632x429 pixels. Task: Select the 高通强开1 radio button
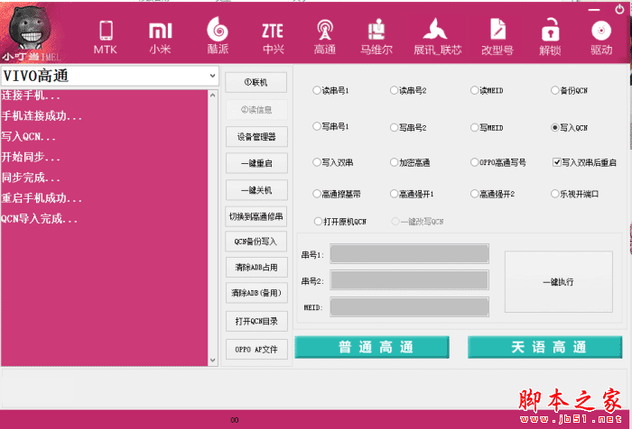[x=394, y=194]
